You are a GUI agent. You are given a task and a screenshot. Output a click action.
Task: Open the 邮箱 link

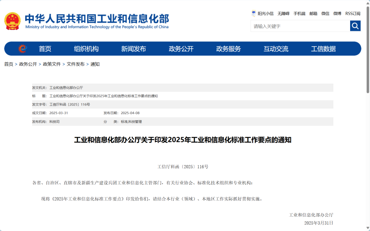pyautogui.click(x=313, y=14)
